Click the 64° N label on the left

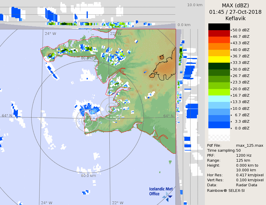coord(7,115)
